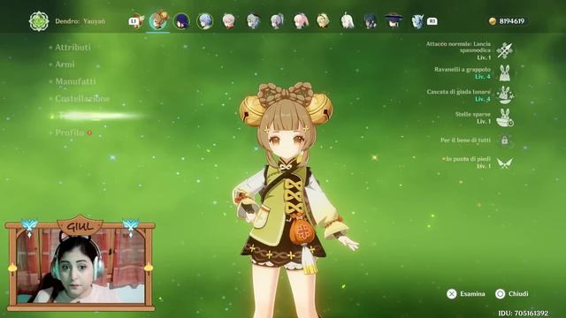
Task: Click the 'Per il bene di tutti' label
Action: pos(465,140)
